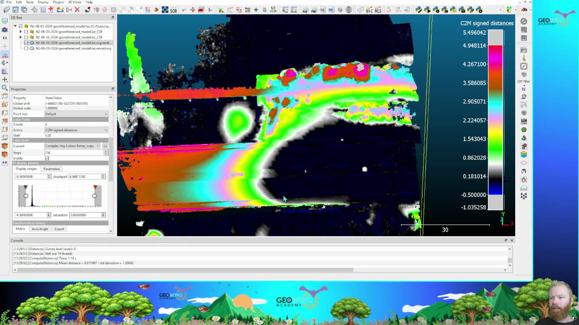Switch to the Parameters tab
This screenshot has width=579, height=325.
click(52, 169)
